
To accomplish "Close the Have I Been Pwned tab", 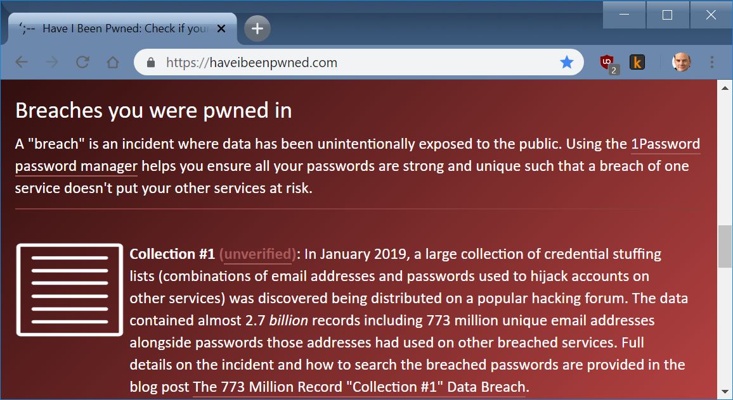I will [x=221, y=28].
